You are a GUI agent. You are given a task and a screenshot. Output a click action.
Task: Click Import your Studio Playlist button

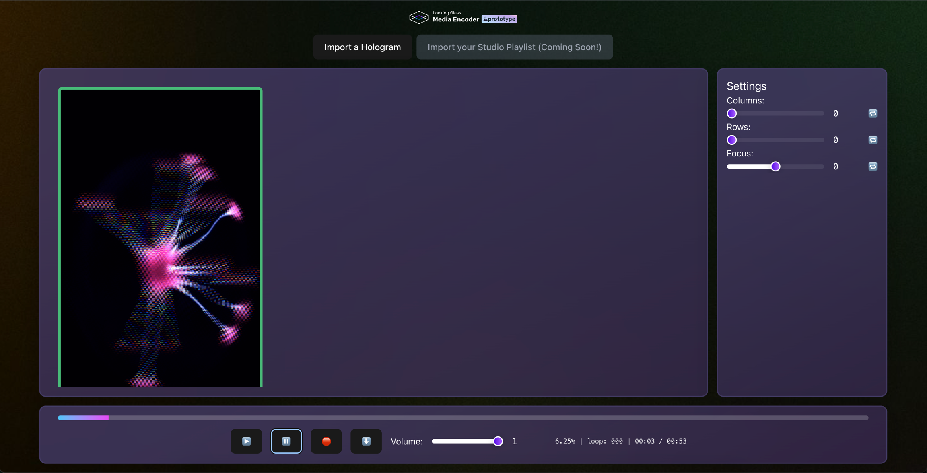[514, 47]
